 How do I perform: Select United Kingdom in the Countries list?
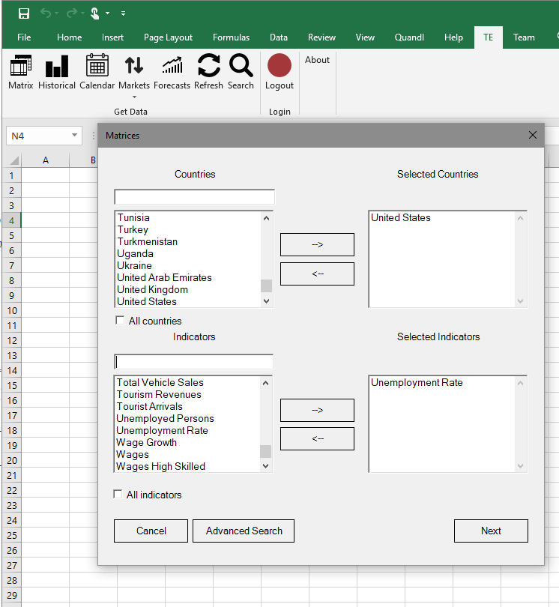pos(153,289)
